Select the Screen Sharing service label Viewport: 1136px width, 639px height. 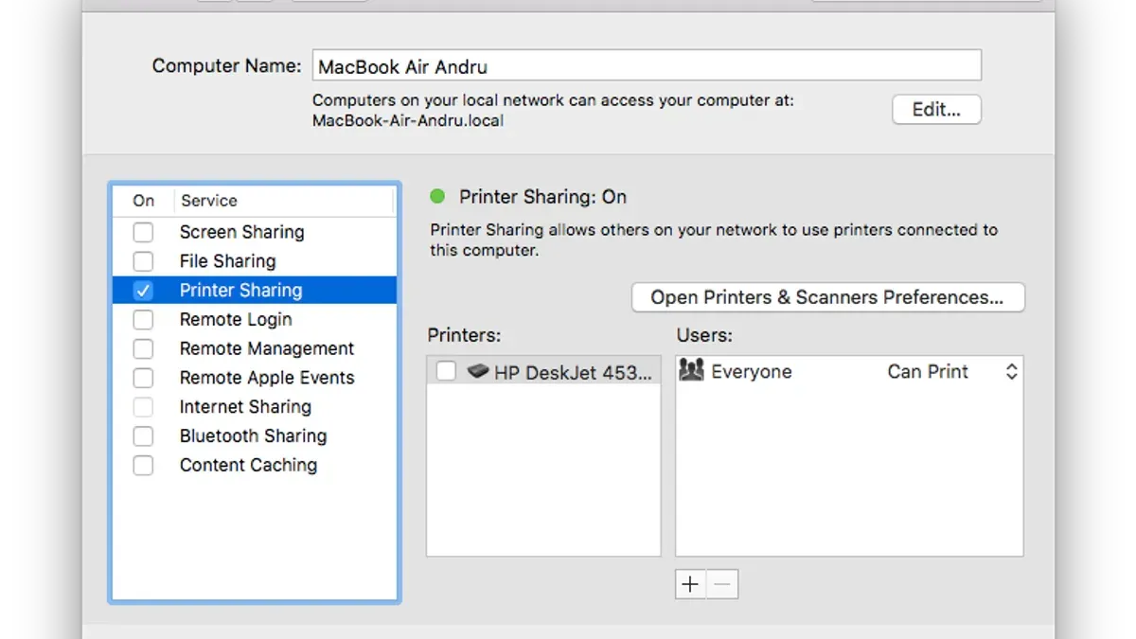tap(242, 232)
